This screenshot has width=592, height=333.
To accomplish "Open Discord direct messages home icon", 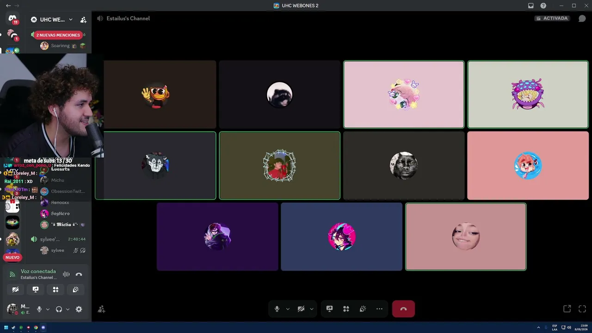I will (12, 18).
